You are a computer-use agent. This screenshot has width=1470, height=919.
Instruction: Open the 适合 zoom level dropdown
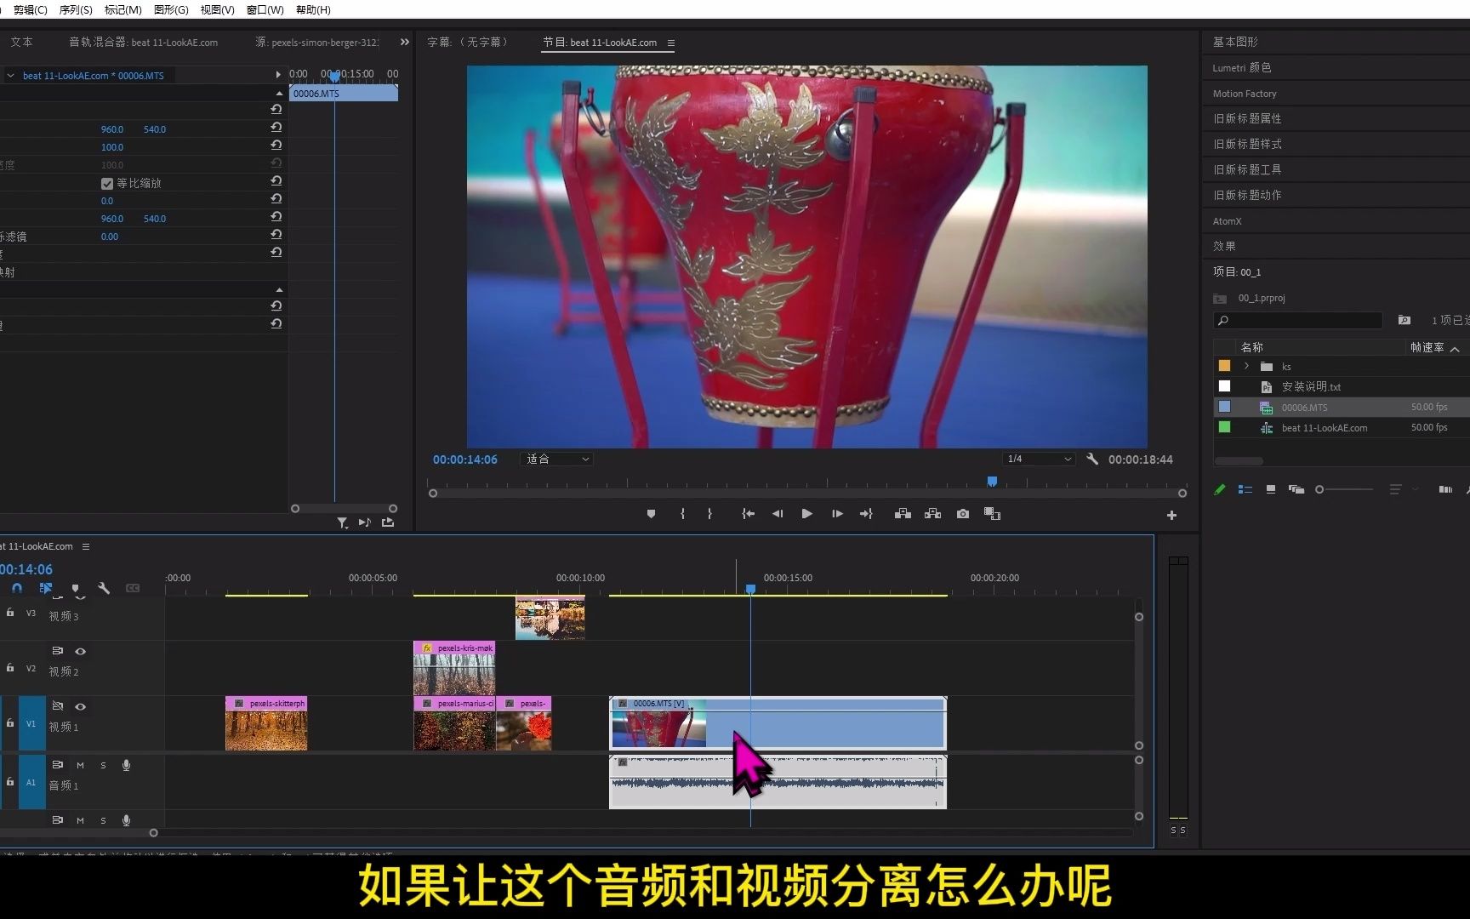point(556,459)
